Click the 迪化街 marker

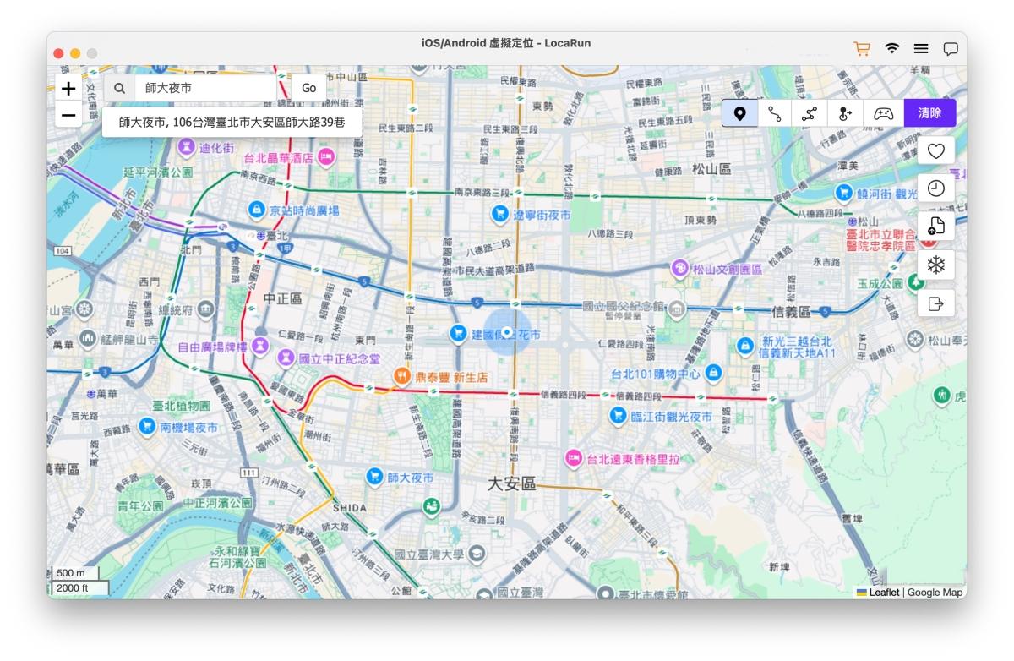click(x=187, y=148)
